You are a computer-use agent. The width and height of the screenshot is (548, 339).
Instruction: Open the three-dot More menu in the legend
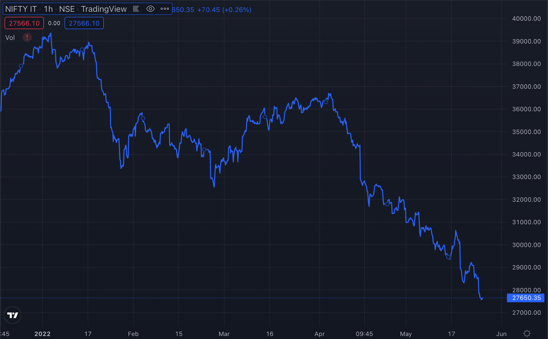pyautogui.click(x=165, y=9)
